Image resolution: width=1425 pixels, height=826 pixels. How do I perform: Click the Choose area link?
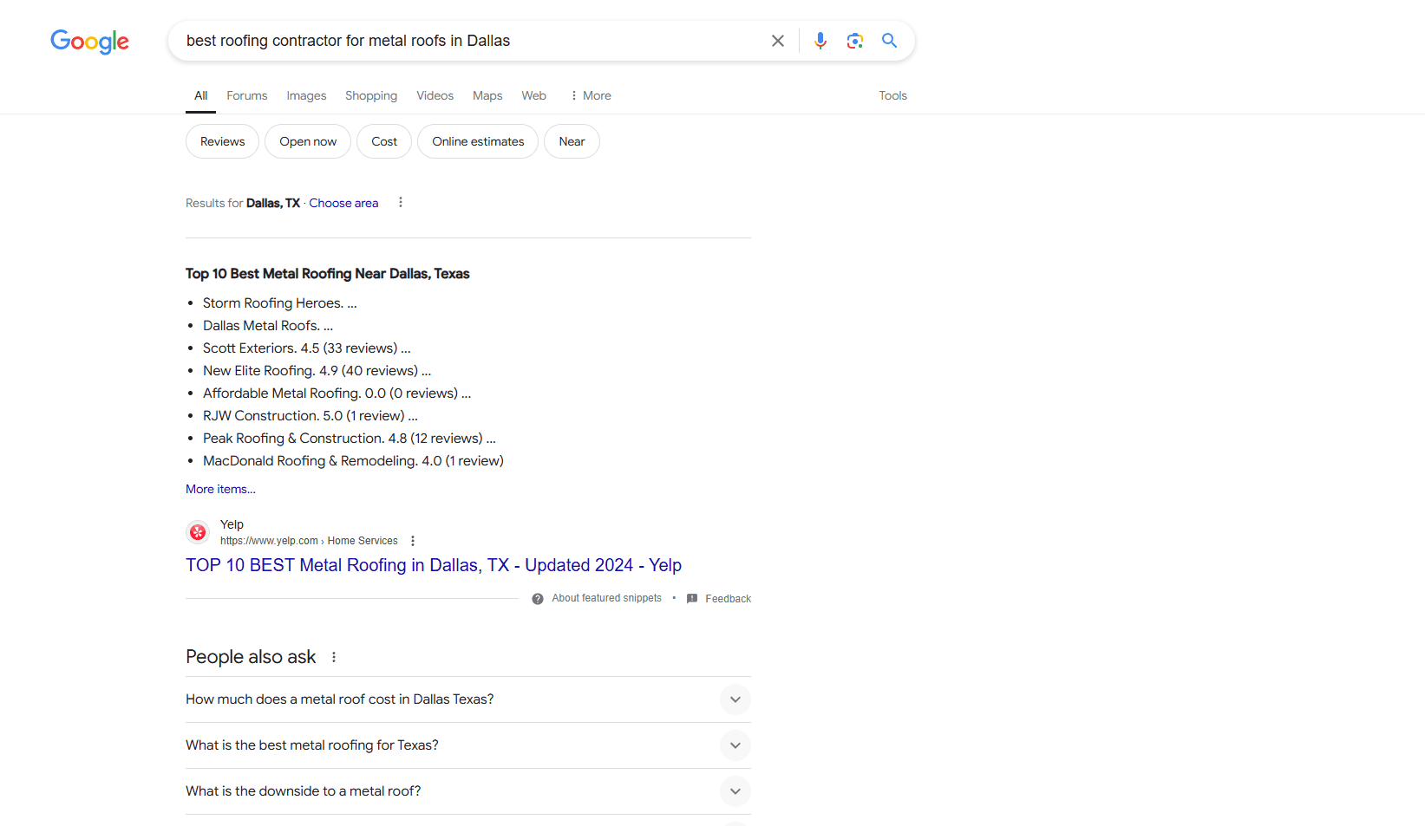(343, 203)
